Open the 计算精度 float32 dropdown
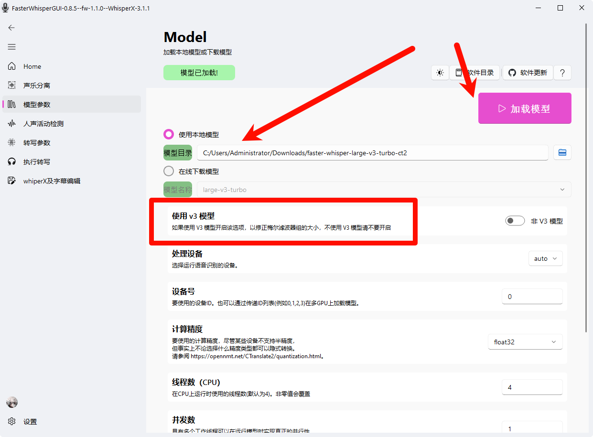This screenshot has height=437, width=593. click(525, 341)
